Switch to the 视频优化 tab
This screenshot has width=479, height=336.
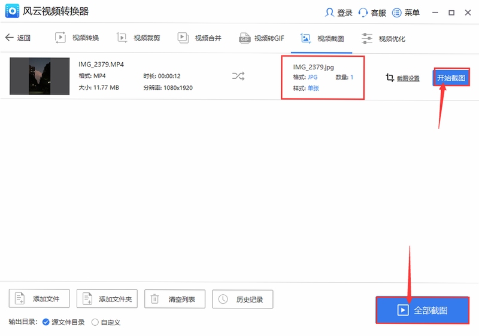click(x=383, y=39)
